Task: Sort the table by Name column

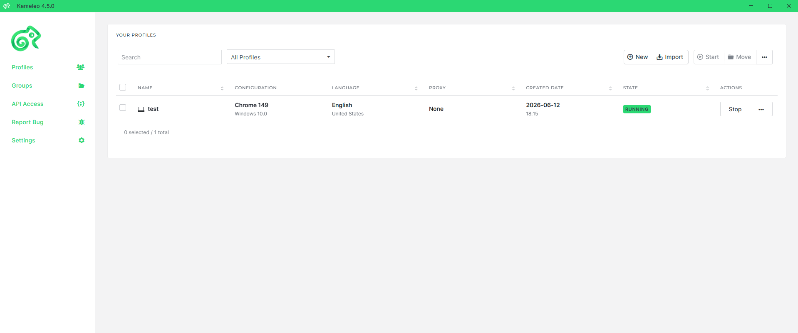Action: 222,88
